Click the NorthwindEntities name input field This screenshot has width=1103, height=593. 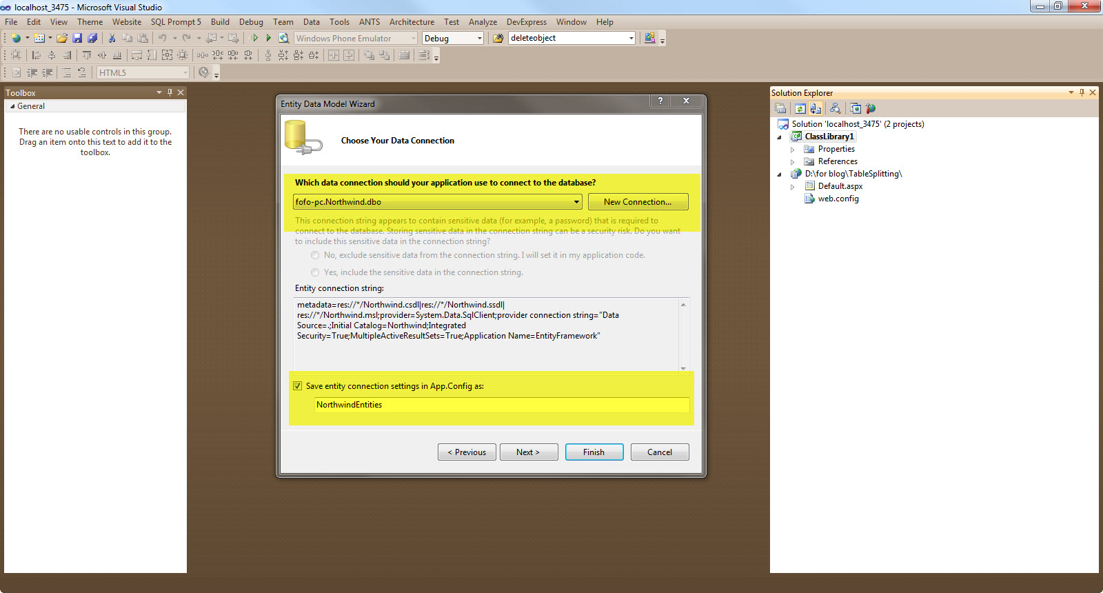click(501, 405)
